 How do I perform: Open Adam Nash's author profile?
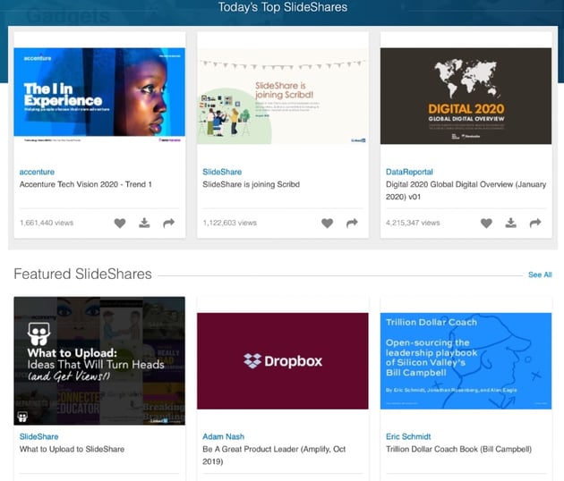coord(226,436)
